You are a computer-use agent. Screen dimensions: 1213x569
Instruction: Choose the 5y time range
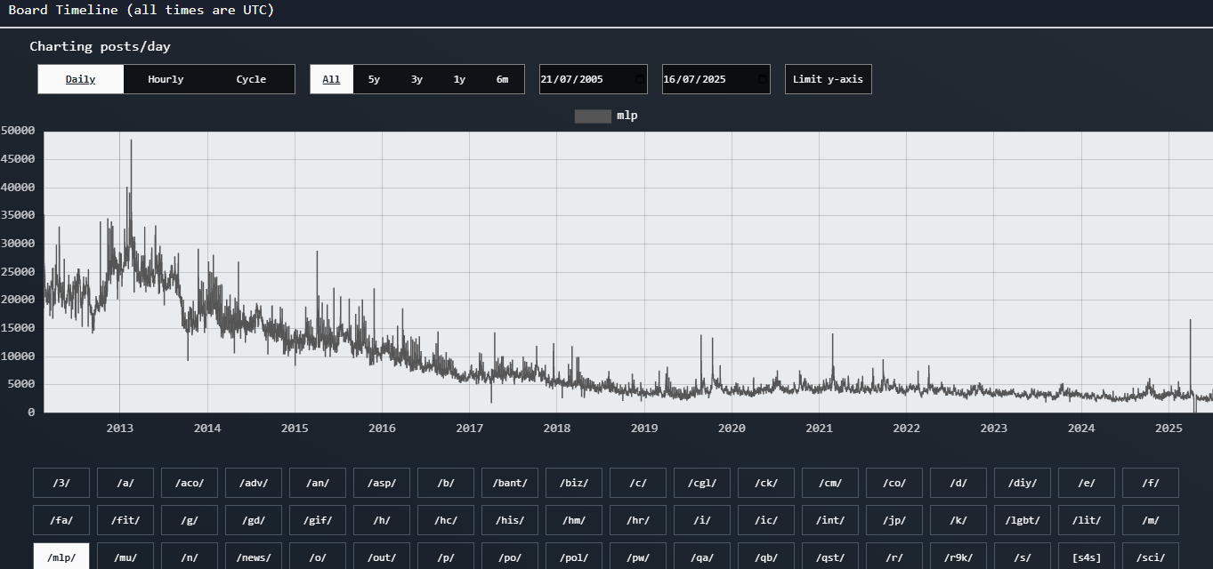[x=374, y=79]
